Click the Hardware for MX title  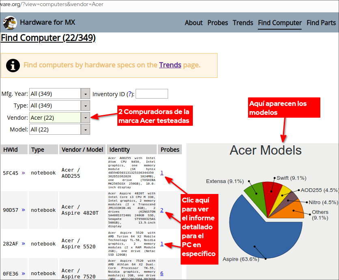pos(48,22)
